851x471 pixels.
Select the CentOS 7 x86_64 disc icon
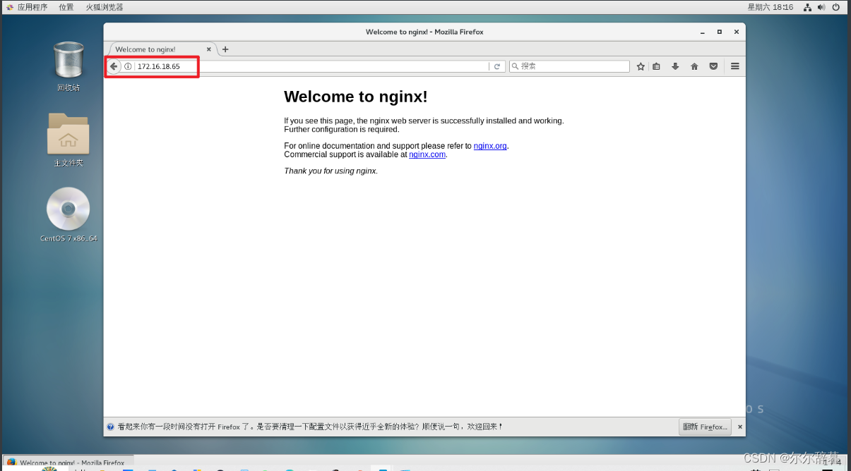coord(69,215)
